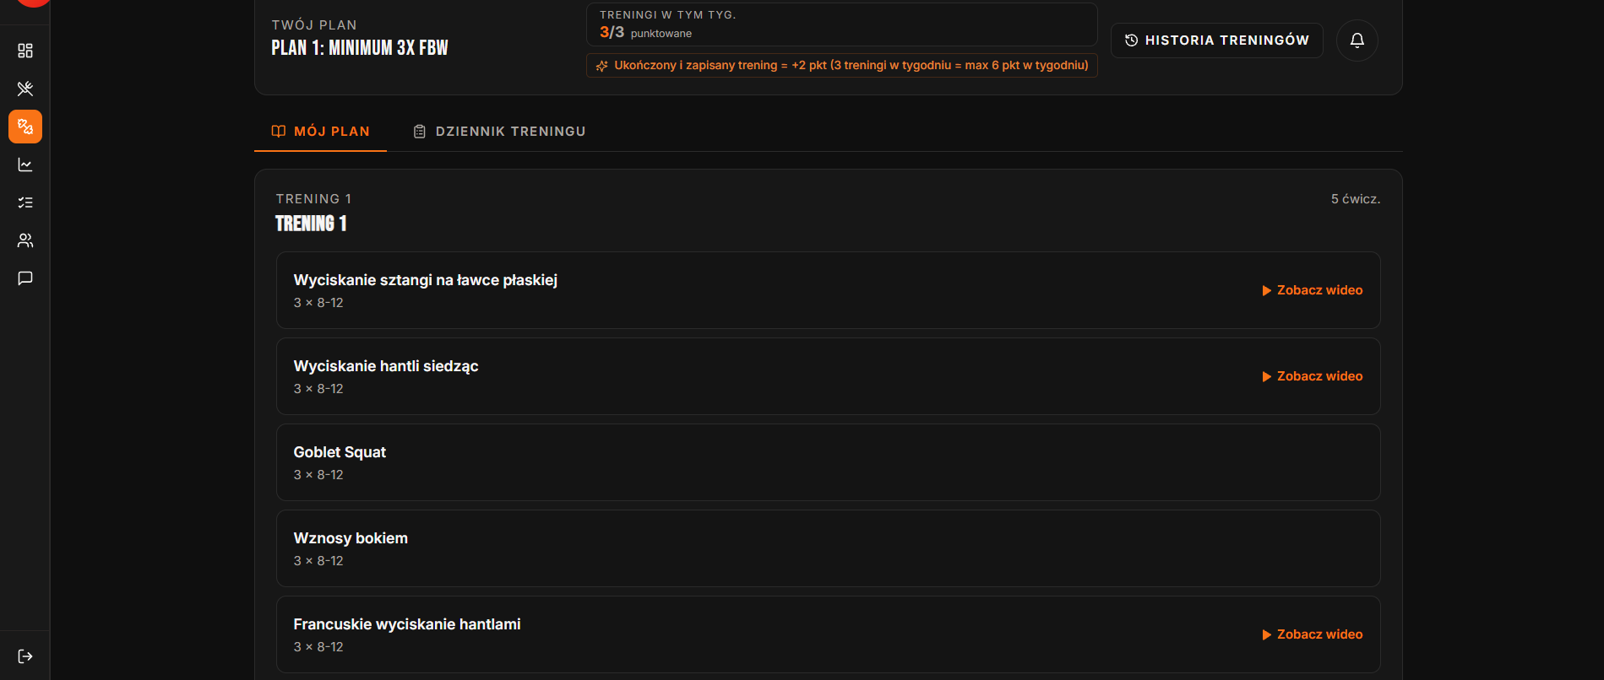
Task: Open the dashboard grid icon in sidebar
Action: click(25, 51)
